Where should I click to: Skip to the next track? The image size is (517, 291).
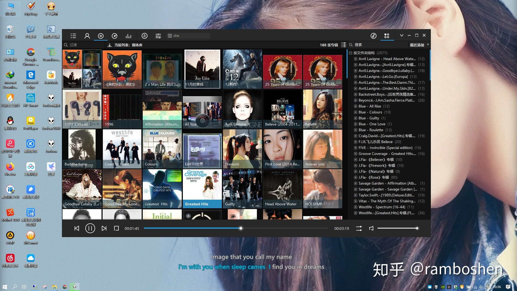click(104, 228)
